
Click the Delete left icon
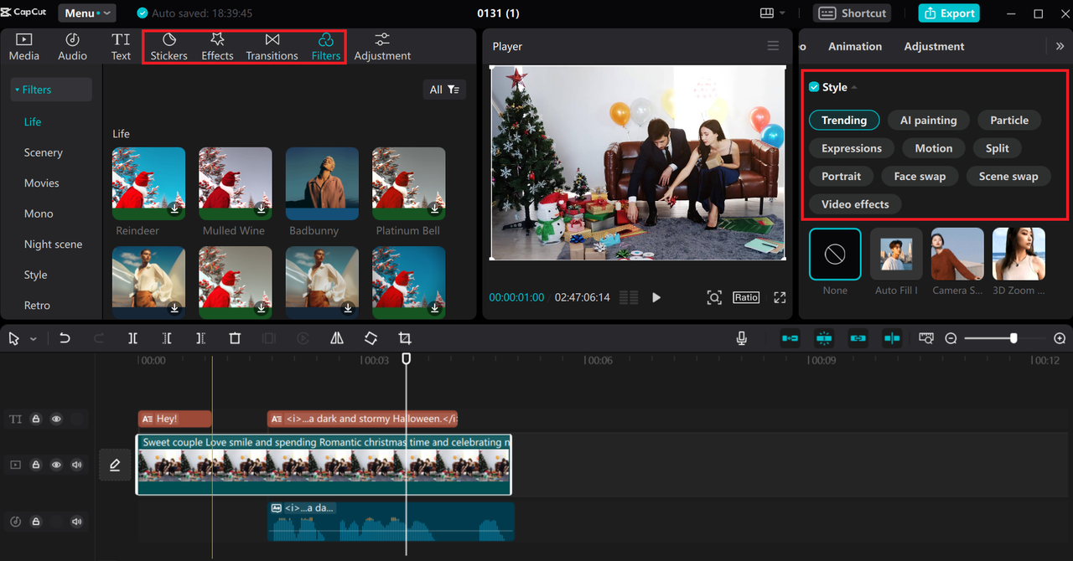pyautogui.click(x=167, y=338)
